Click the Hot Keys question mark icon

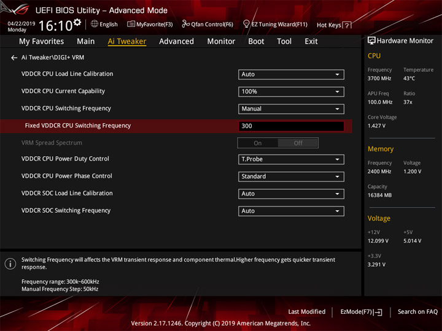pos(347,25)
